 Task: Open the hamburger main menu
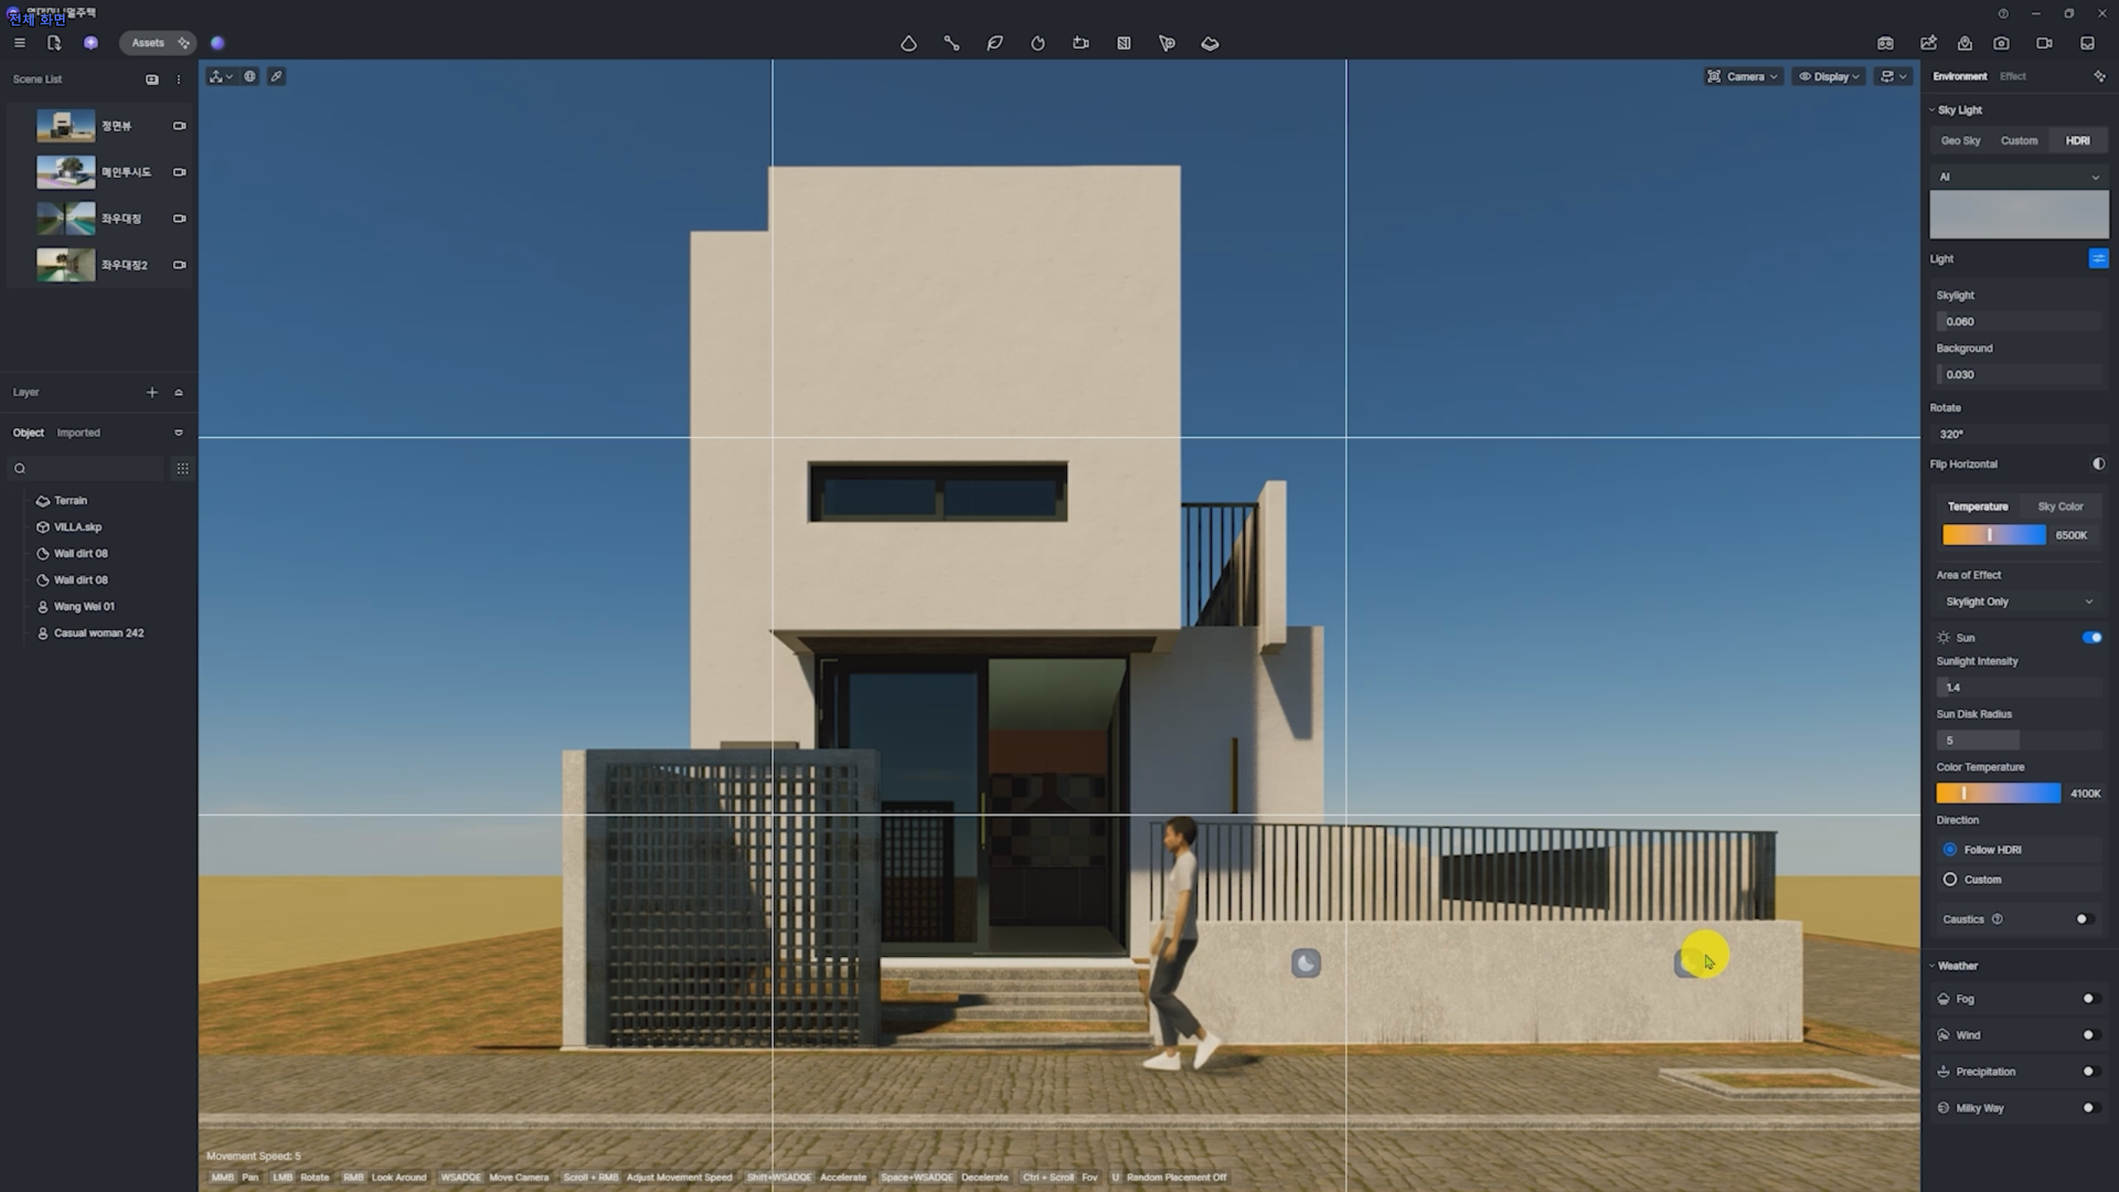[x=20, y=43]
